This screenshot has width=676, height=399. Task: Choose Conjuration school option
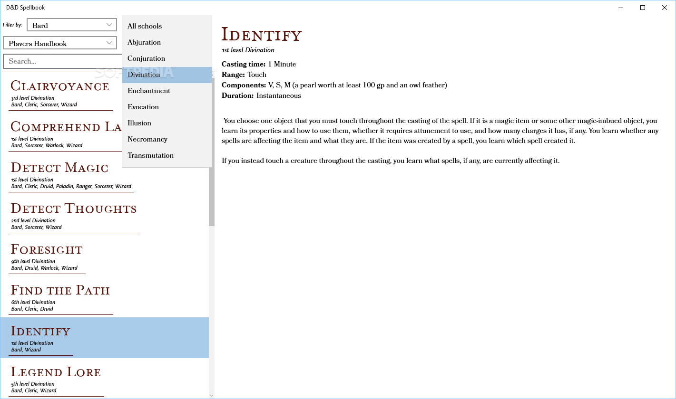(167, 58)
